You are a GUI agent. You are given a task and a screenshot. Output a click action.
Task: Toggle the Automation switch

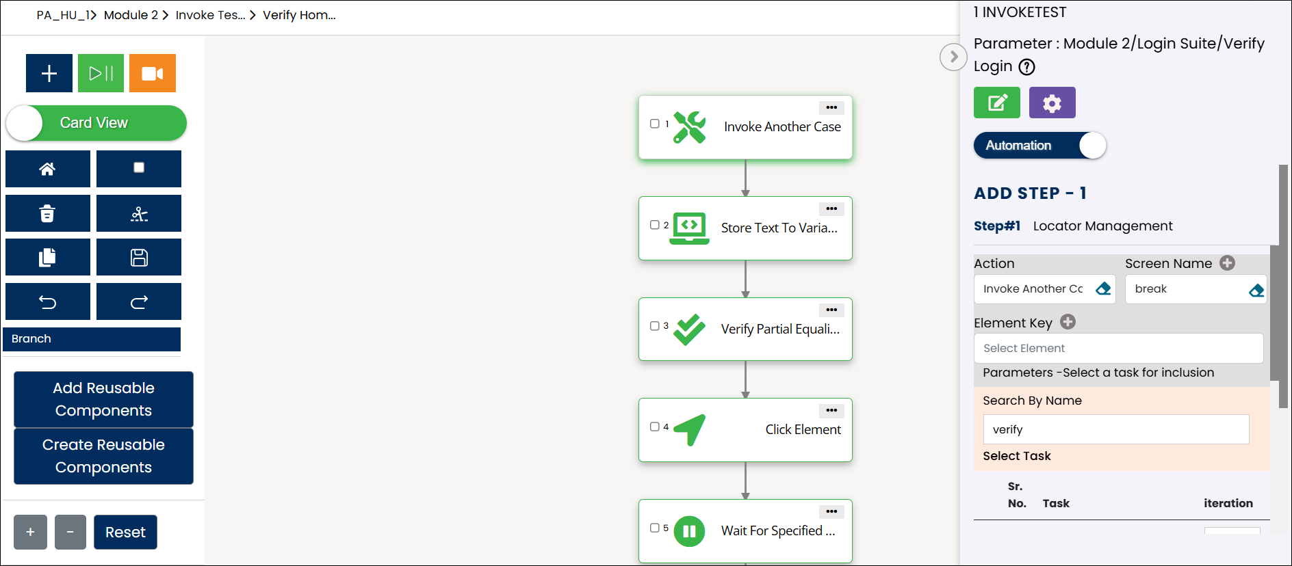tap(1039, 146)
